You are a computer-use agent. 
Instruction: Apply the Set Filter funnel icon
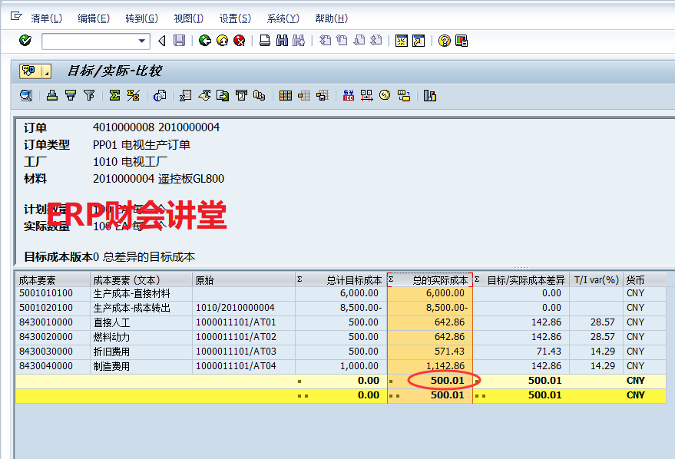(89, 96)
